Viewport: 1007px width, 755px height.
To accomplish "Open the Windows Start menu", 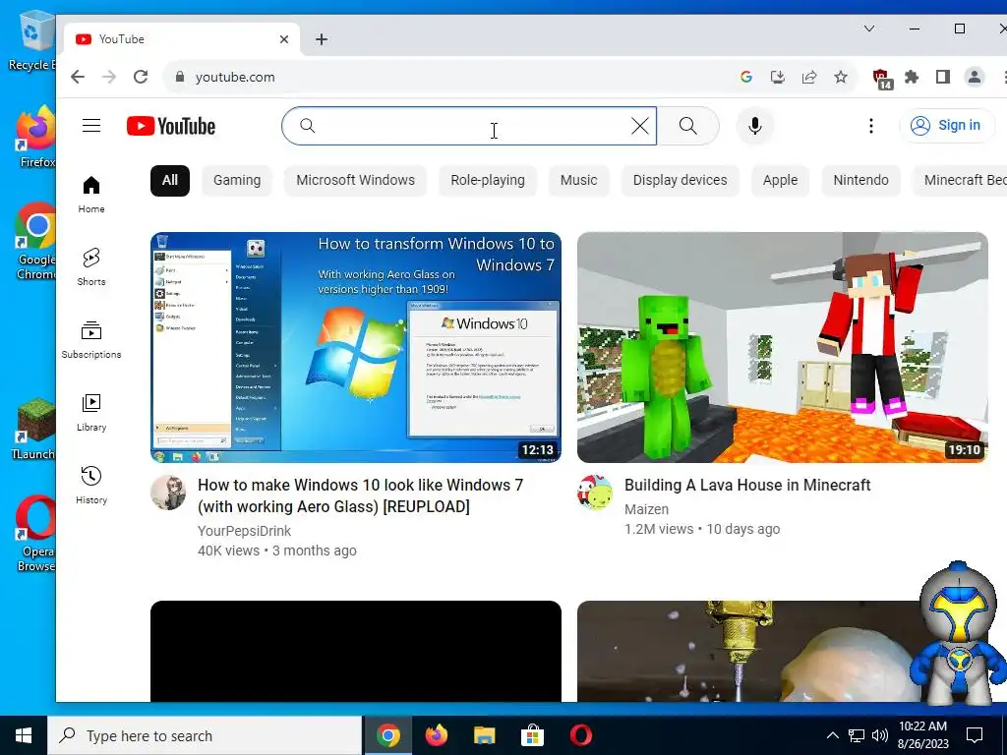I will 24,735.
